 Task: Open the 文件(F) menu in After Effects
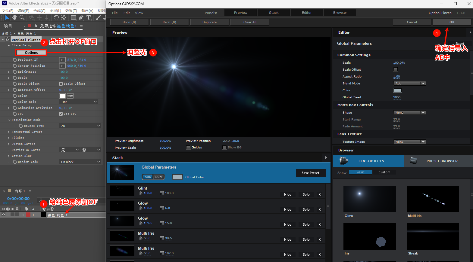8,11
